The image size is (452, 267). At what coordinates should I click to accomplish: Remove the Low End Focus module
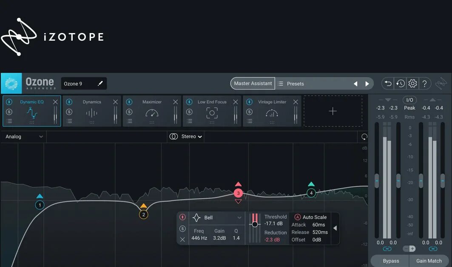point(236,102)
